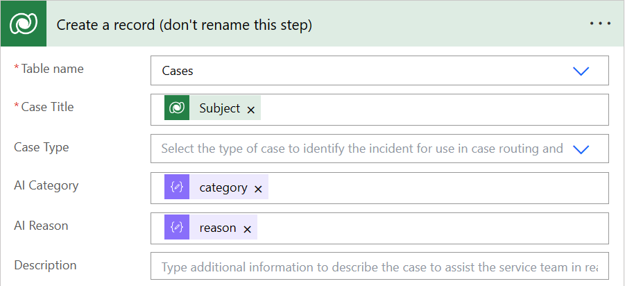Click the expression icon on the category token

point(177,188)
